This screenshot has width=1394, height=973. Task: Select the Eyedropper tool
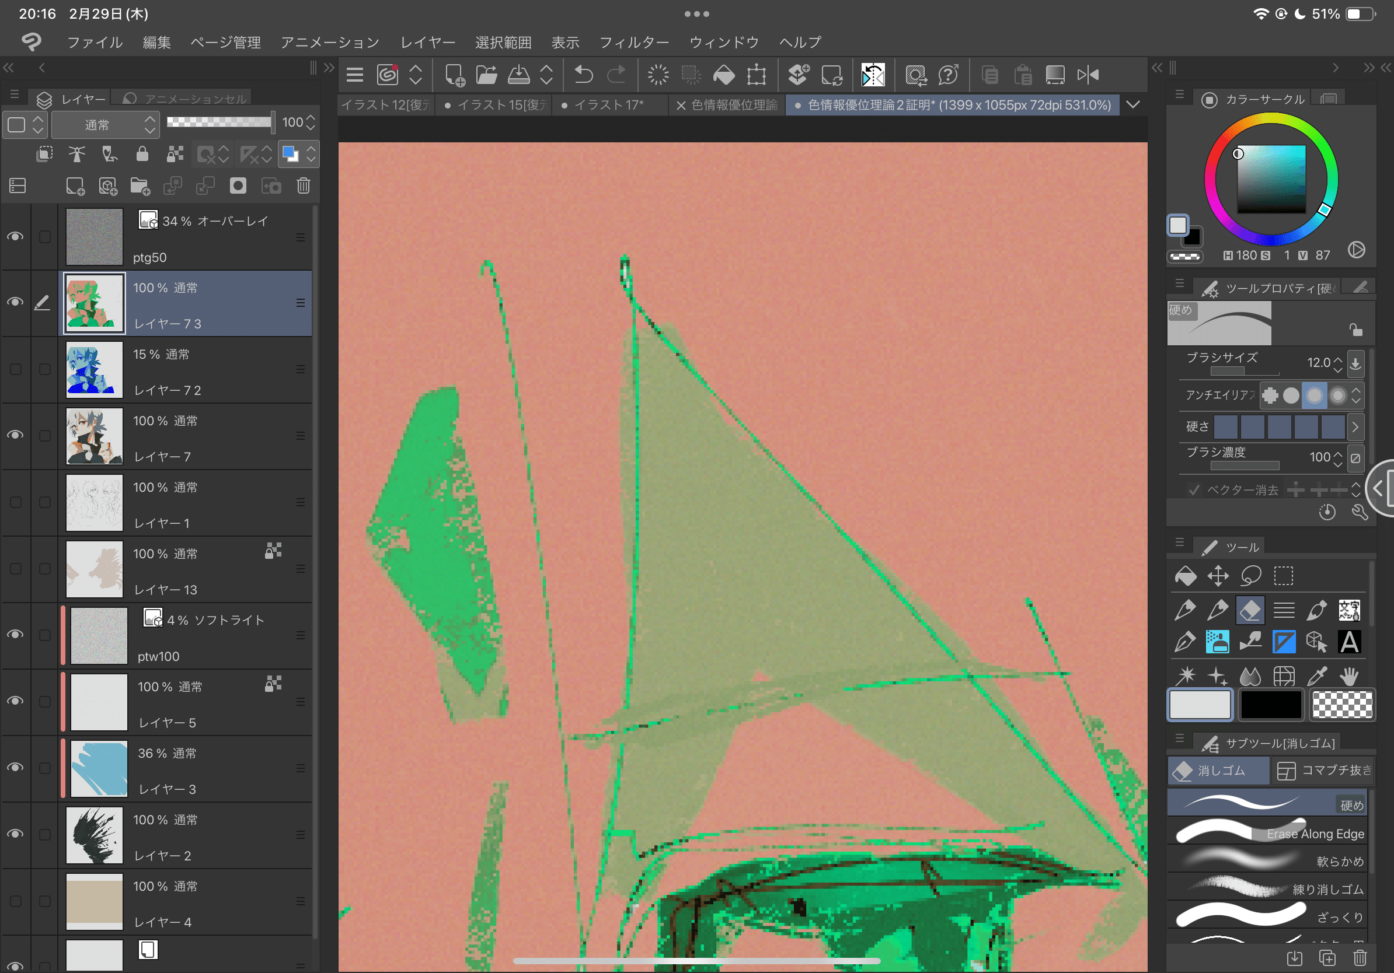point(1316,675)
